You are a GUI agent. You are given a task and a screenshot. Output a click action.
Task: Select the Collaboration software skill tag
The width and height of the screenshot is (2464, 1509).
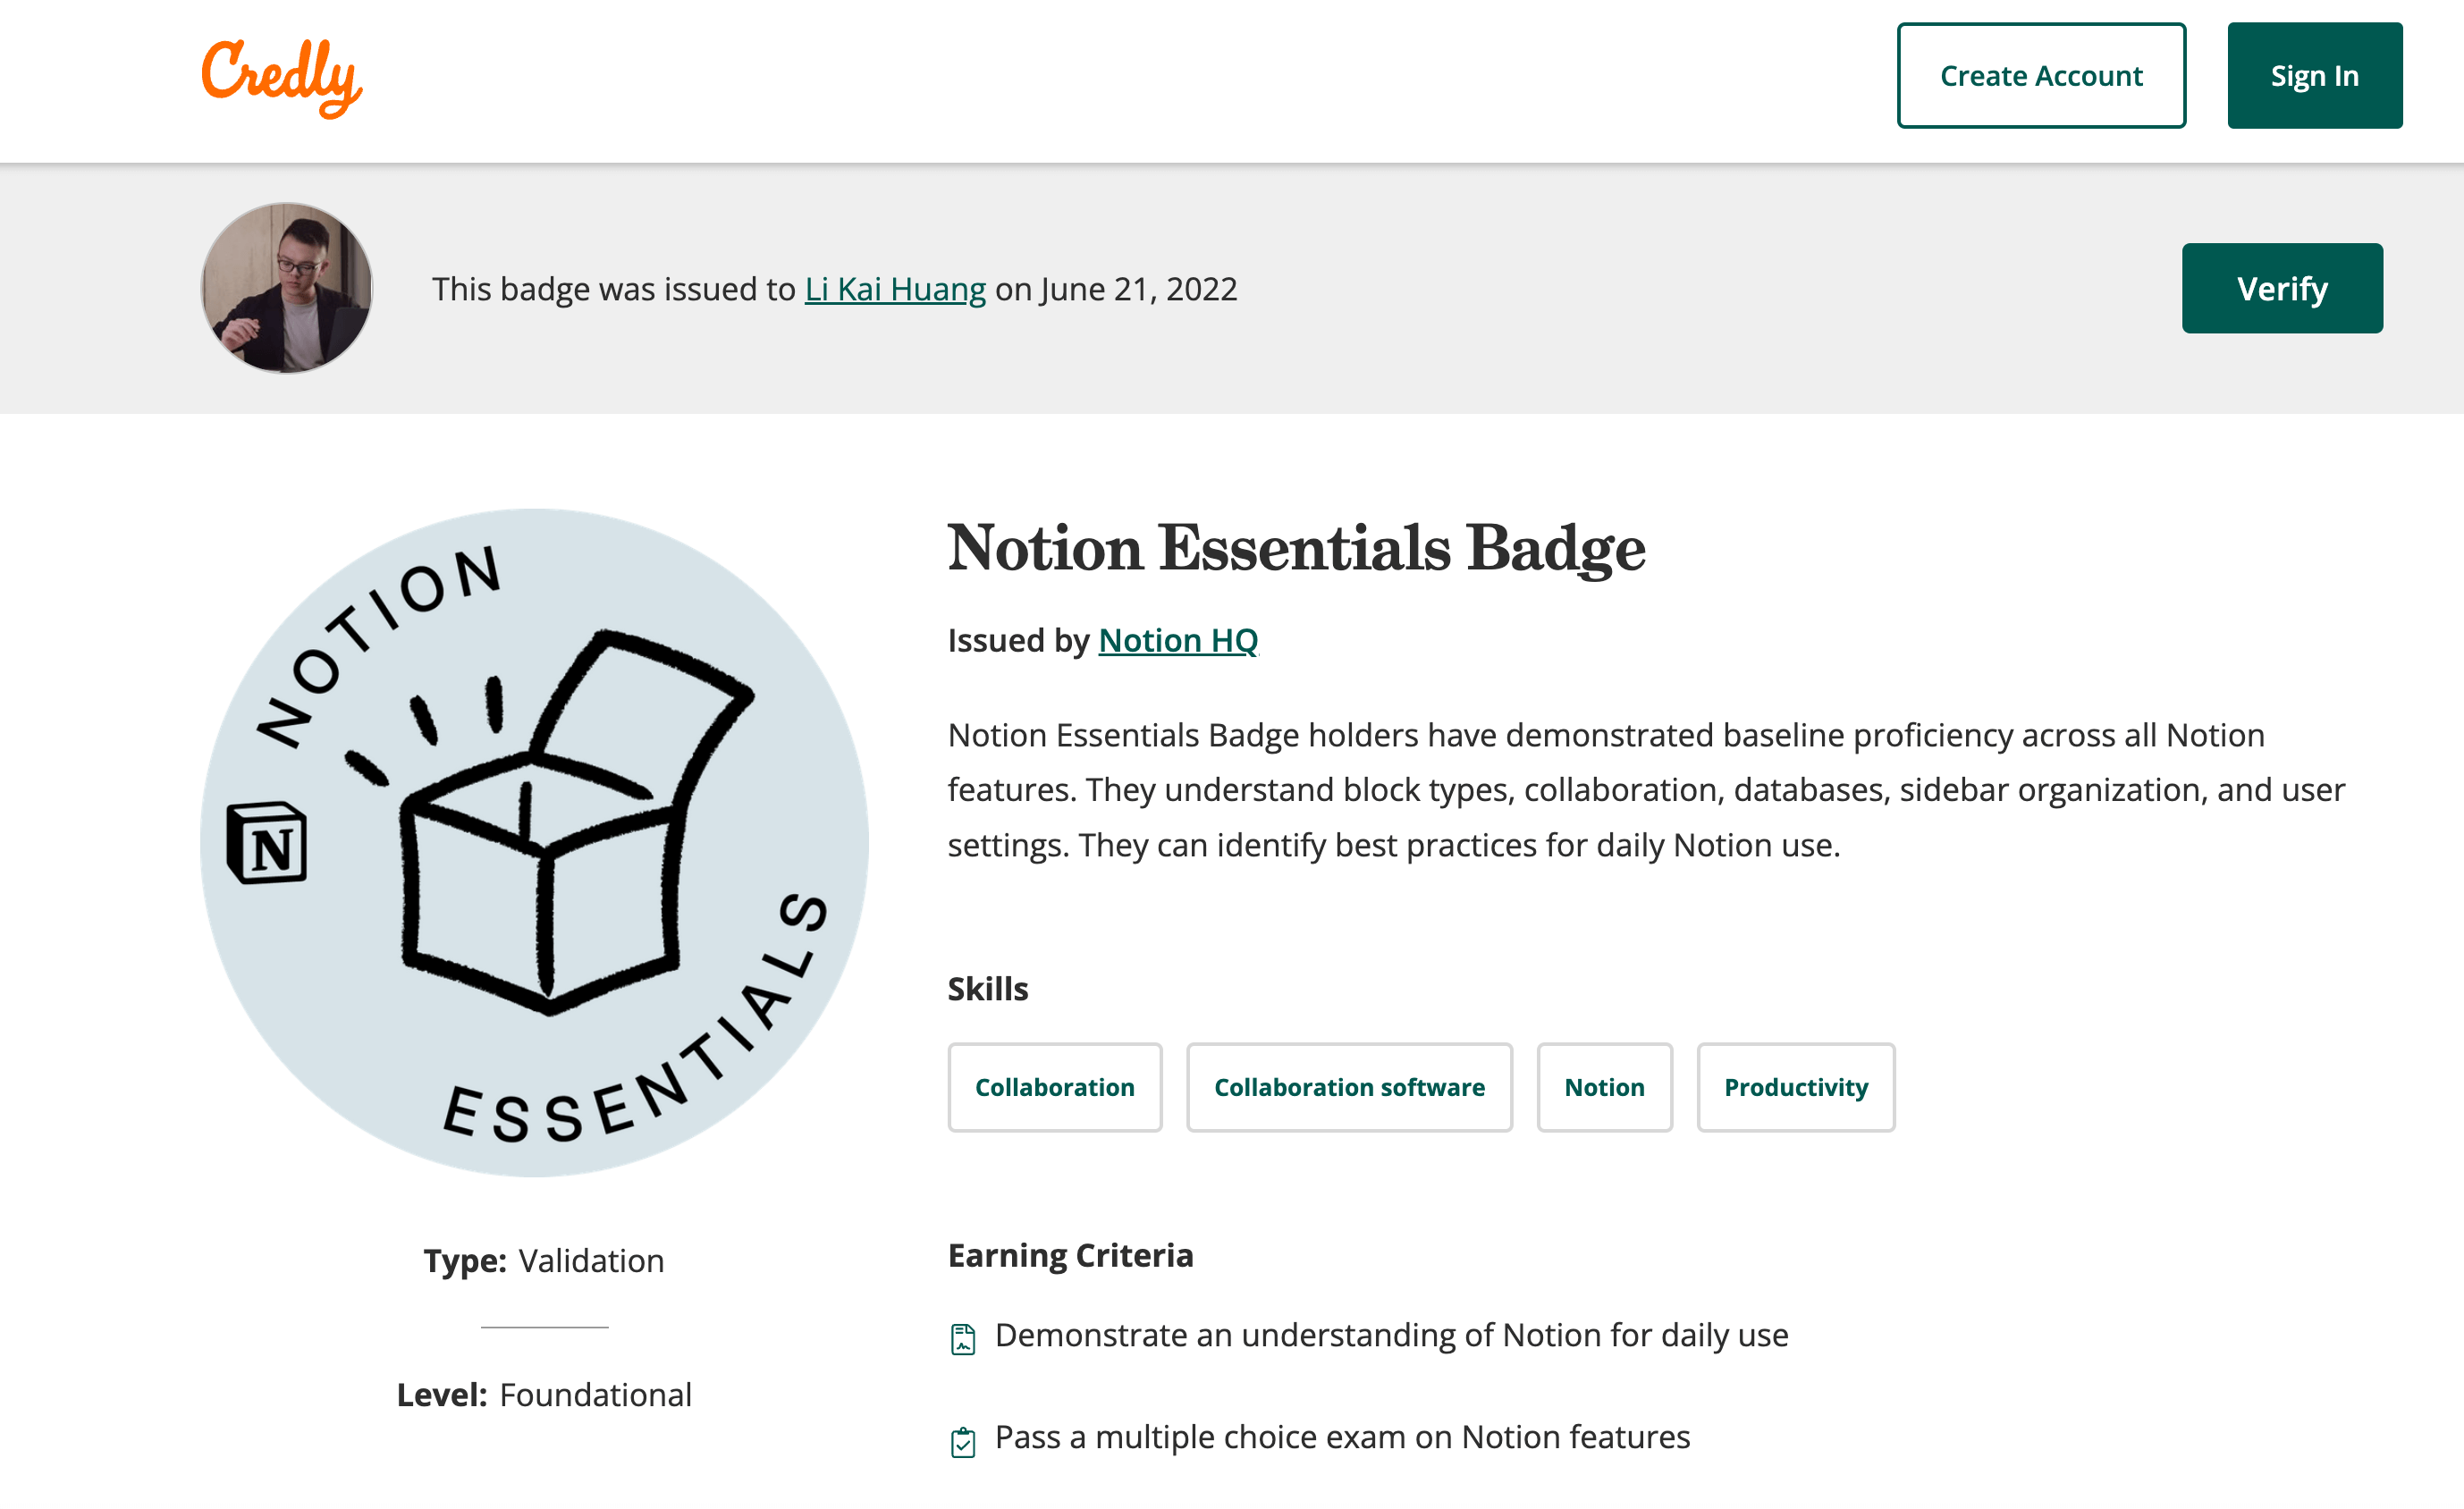[1349, 1087]
